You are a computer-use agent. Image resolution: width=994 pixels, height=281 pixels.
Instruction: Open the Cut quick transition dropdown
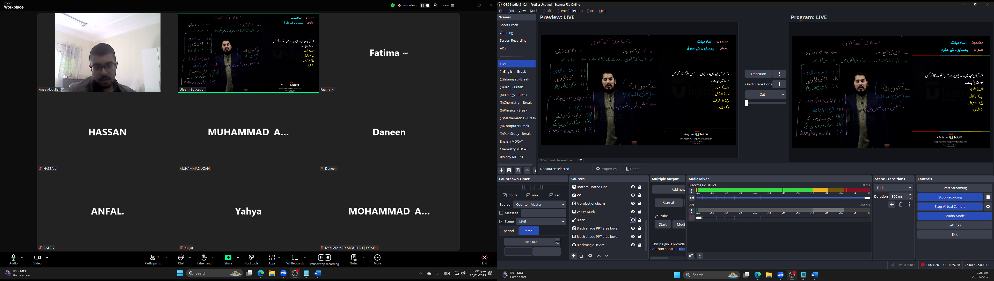pos(766,94)
